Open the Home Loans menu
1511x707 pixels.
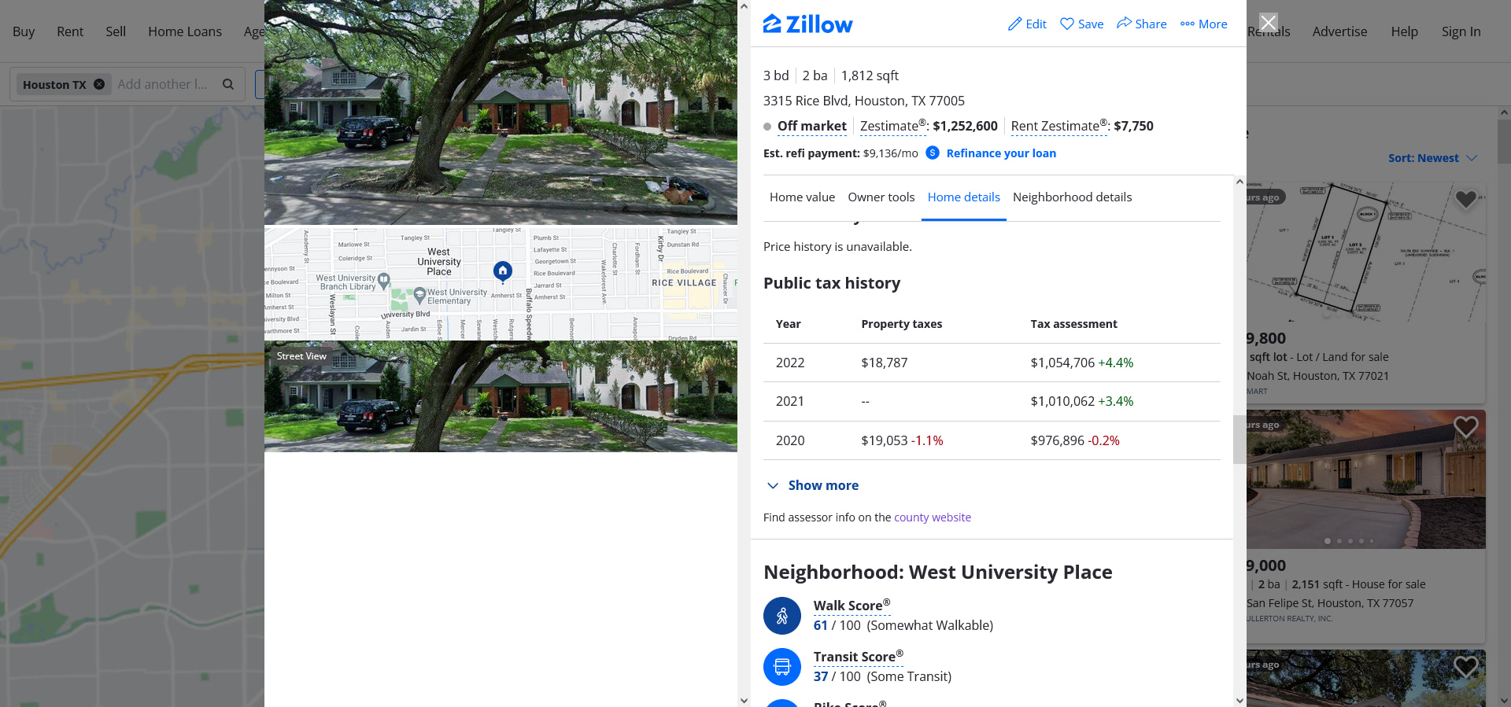coord(185,31)
